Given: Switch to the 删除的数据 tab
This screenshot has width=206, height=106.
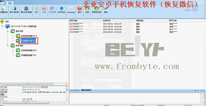Looking at the screenshot, I should [86, 90].
